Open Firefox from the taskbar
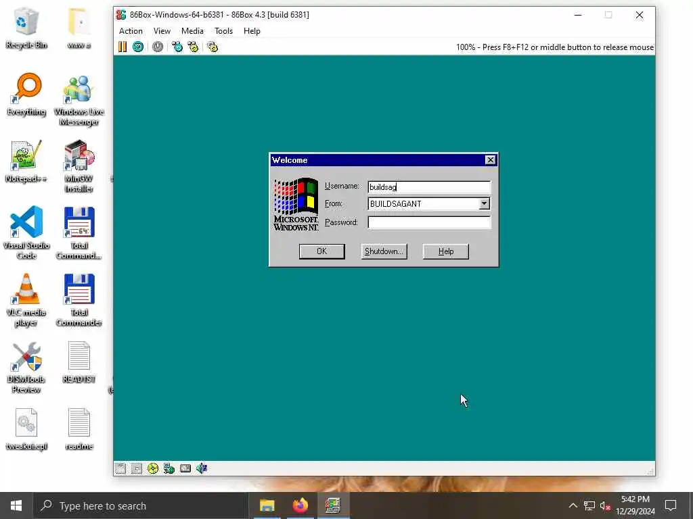Image resolution: width=693 pixels, height=519 pixels. (x=300, y=505)
